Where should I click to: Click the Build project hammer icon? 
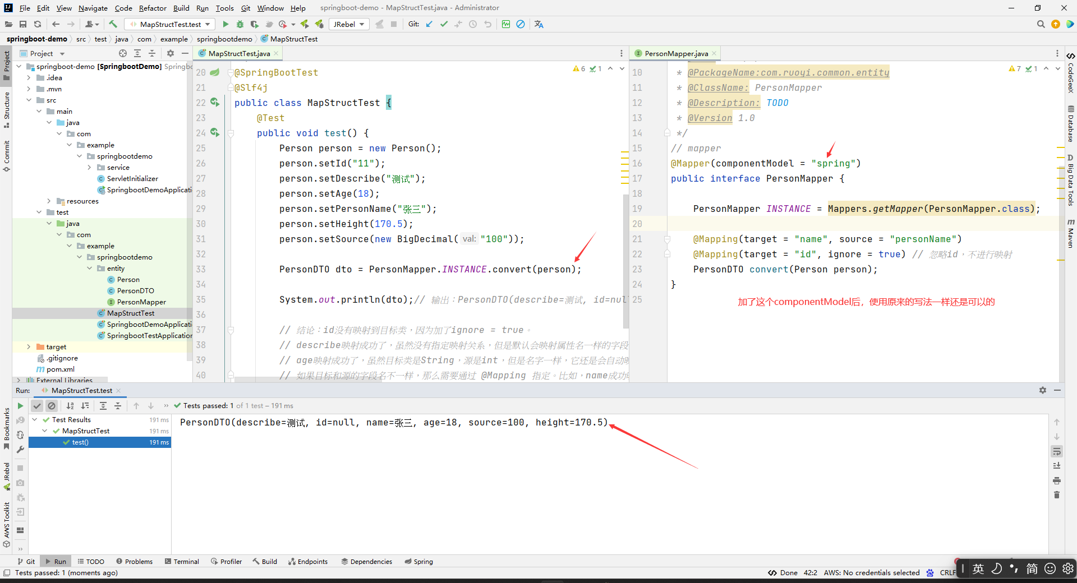click(x=113, y=24)
